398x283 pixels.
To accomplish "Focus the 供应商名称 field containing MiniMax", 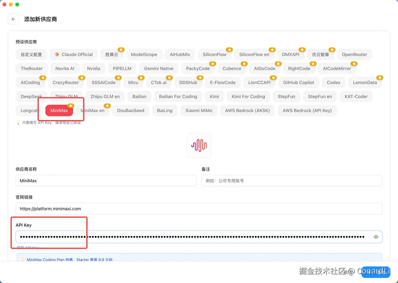I will click(x=106, y=181).
